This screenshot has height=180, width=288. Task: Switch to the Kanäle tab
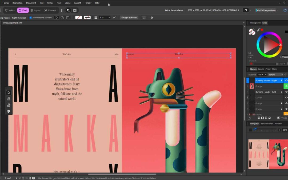click(x=261, y=69)
